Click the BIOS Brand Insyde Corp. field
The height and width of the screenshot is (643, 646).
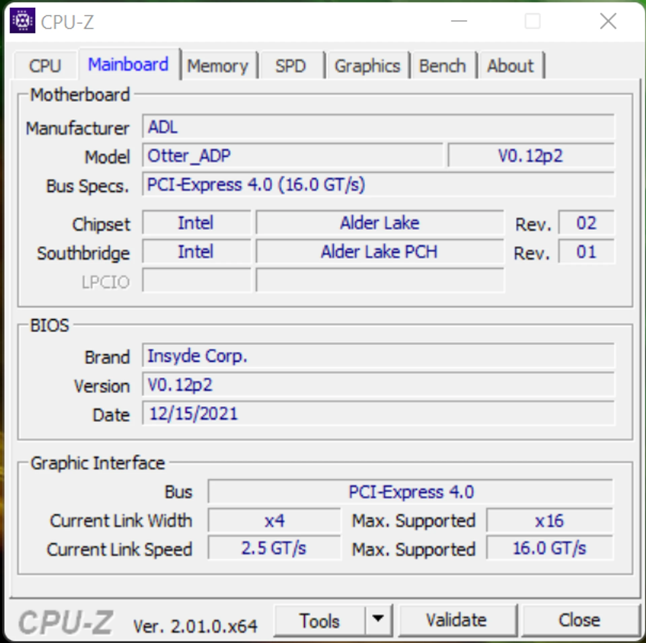378,356
